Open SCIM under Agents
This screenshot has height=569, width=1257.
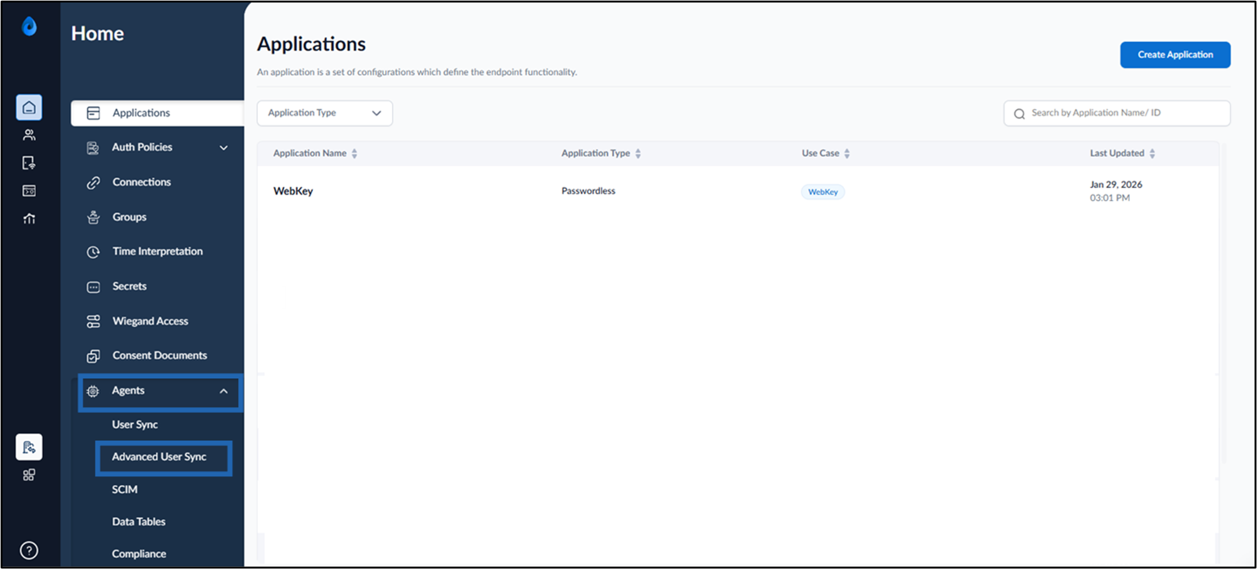[125, 490]
